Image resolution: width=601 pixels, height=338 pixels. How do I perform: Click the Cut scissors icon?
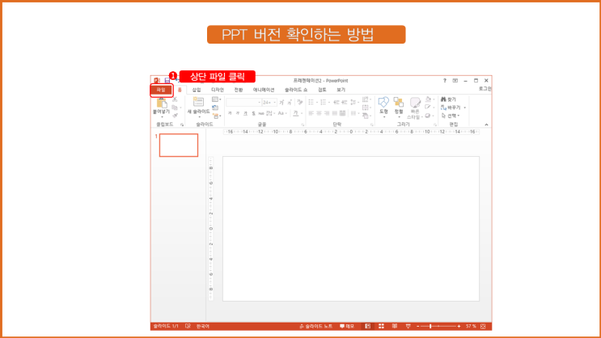tap(175, 99)
